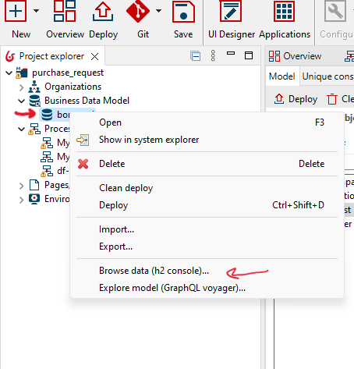Open the dropdown arrow next to New
The image size is (354, 369).
point(37,11)
